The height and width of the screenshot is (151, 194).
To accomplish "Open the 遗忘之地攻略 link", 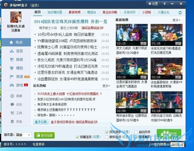I will pyautogui.click(x=69, y=28).
